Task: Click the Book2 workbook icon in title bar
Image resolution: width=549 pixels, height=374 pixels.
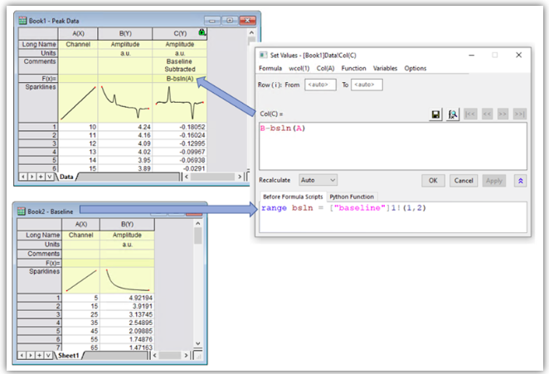Action: click(22, 211)
